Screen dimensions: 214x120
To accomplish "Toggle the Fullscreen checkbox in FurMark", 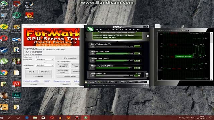I will click(x=37, y=57).
